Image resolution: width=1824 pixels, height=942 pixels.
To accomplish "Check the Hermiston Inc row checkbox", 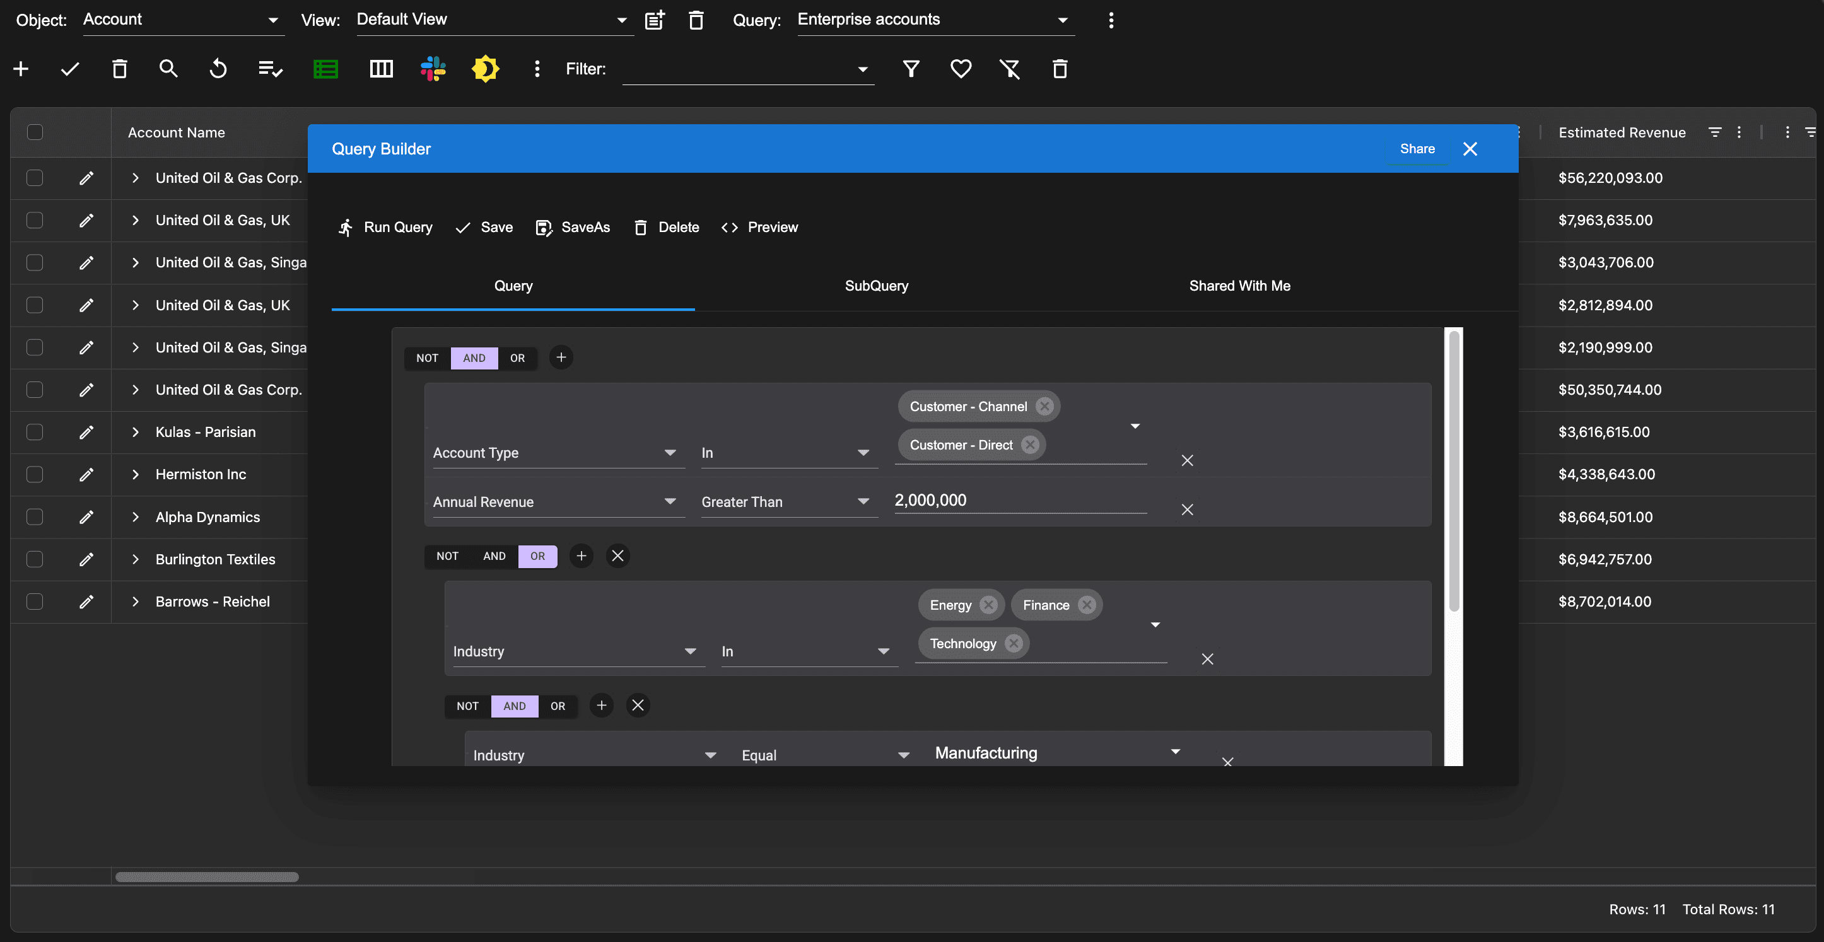I will 35,474.
